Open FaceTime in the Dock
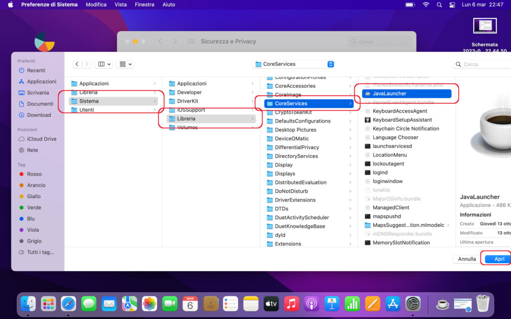This screenshot has width=511, height=319. point(170,304)
